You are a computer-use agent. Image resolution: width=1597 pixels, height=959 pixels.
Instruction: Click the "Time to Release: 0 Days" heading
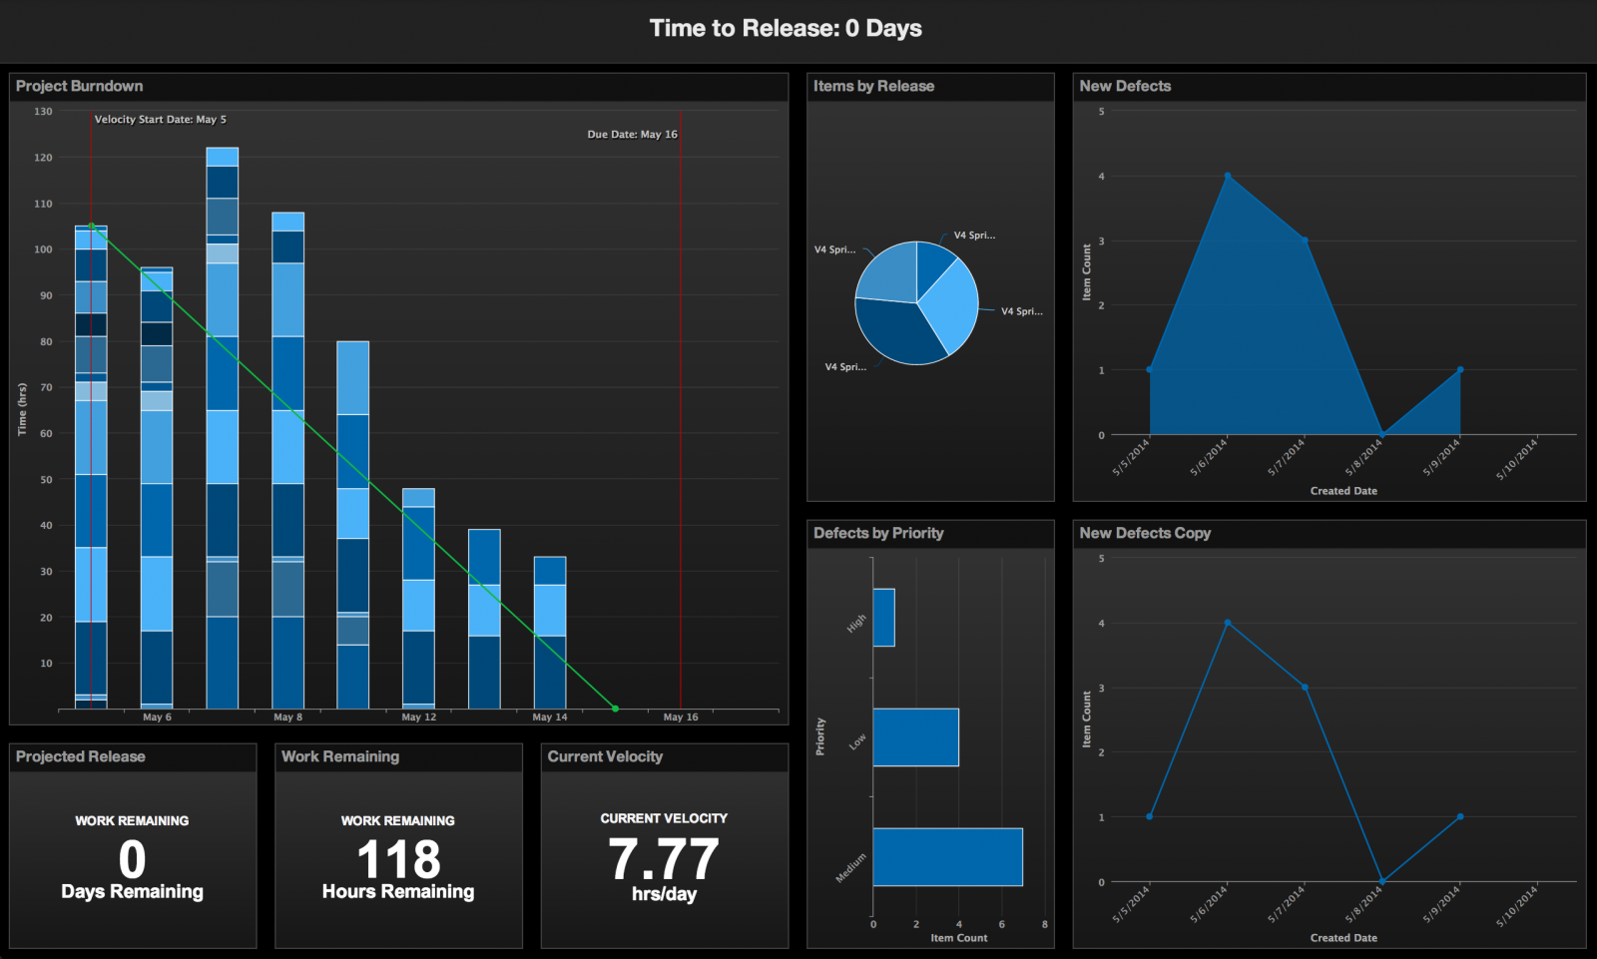click(786, 29)
